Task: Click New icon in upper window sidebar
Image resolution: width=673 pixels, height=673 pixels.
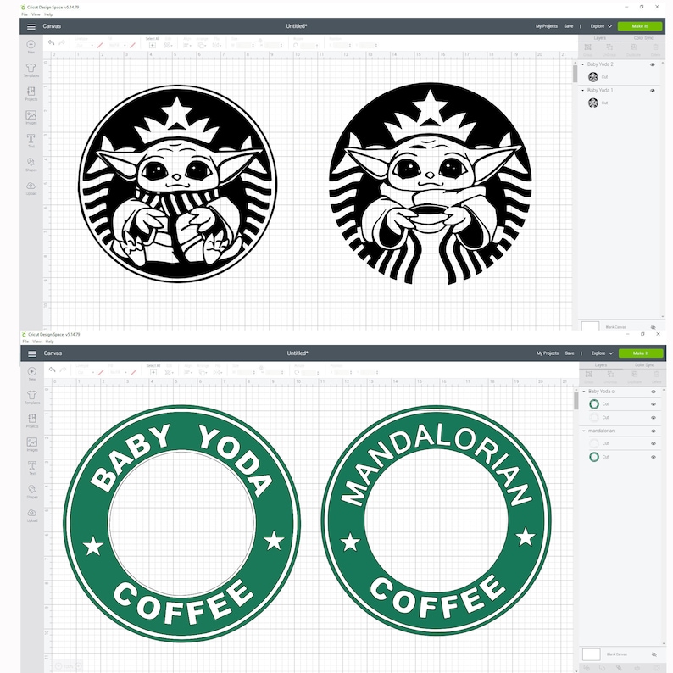Action: click(x=31, y=47)
